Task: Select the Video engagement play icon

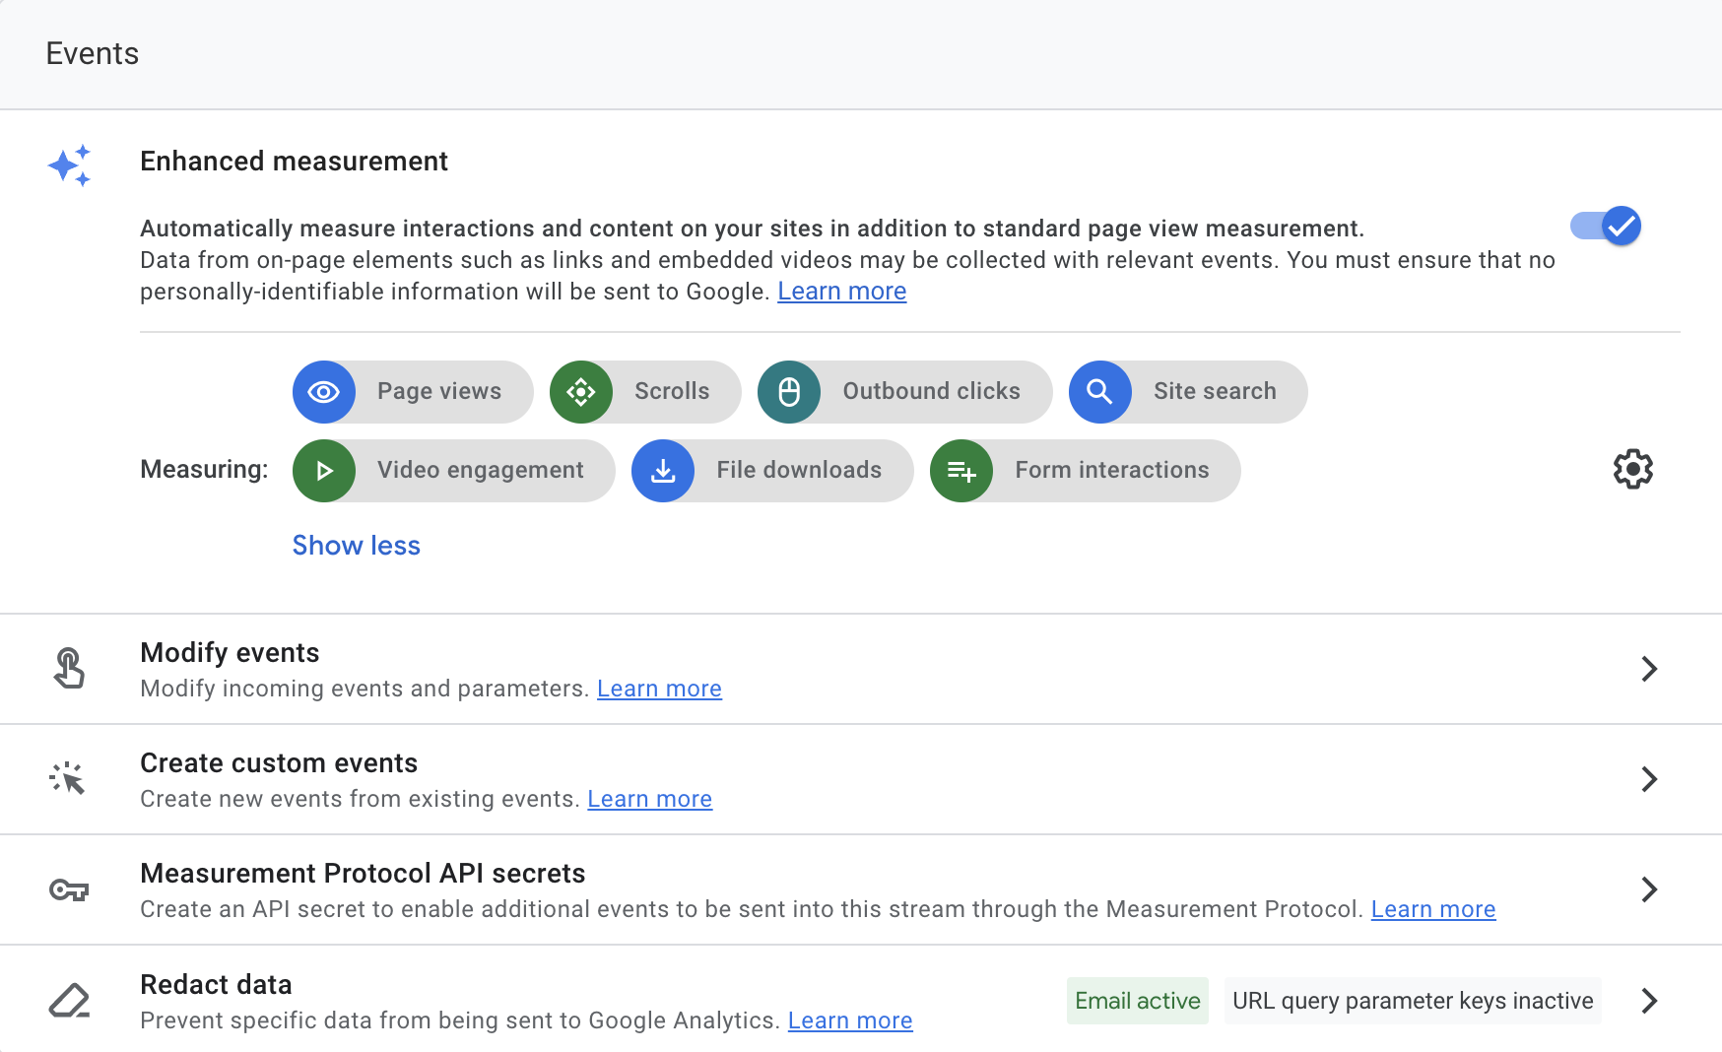Action: click(x=323, y=471)
